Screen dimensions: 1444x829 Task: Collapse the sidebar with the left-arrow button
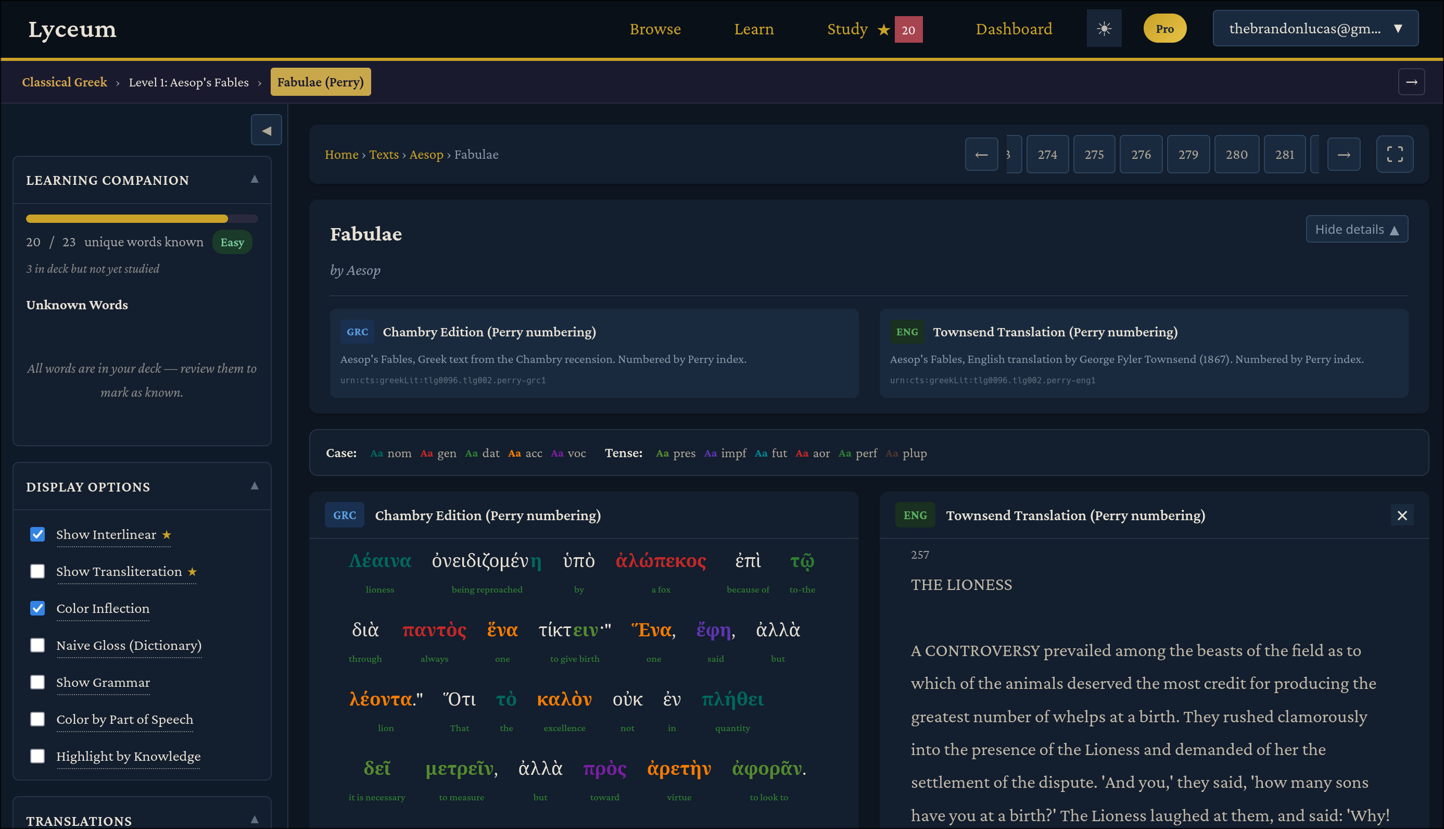266,130
